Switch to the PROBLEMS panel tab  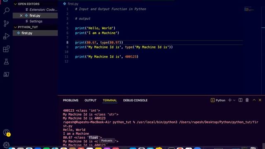click(71, 100)
